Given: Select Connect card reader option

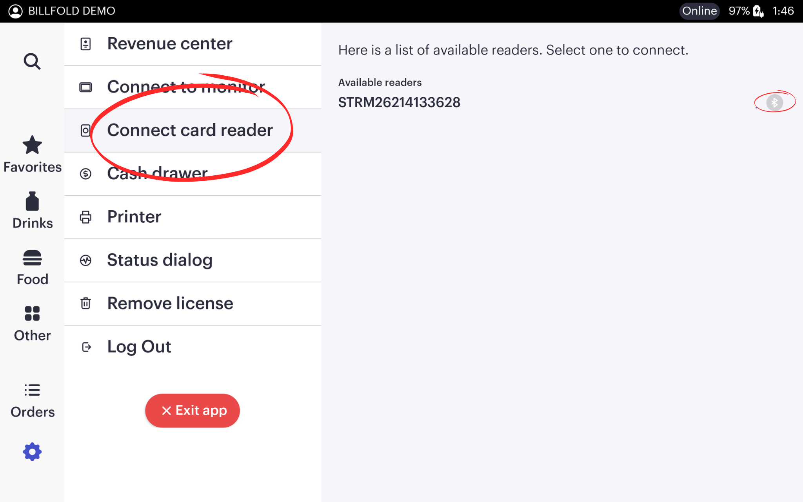Looking at the screenshot, I should click(190, 130).
